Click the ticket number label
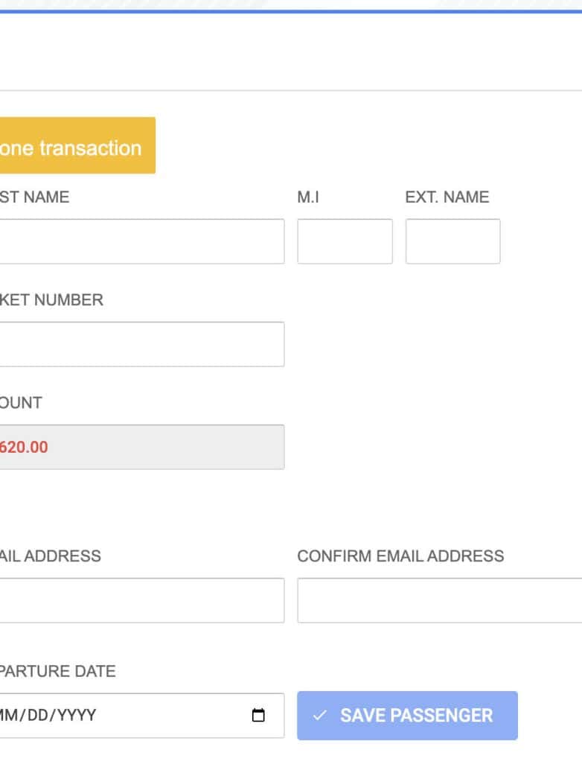This screenshot has width=582, height=776. 51,300
